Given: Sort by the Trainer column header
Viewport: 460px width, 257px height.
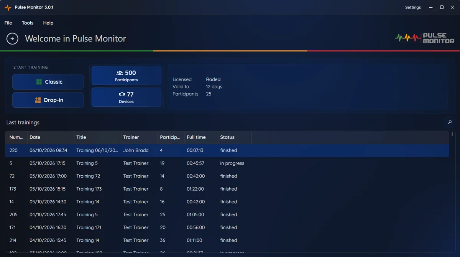Looking at the screenshot, I should click(139, 137).
